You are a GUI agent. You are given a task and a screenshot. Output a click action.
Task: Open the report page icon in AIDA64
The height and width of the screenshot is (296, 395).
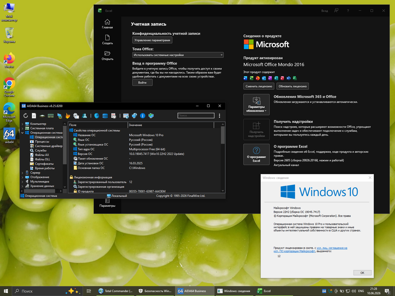click(34, 115)
